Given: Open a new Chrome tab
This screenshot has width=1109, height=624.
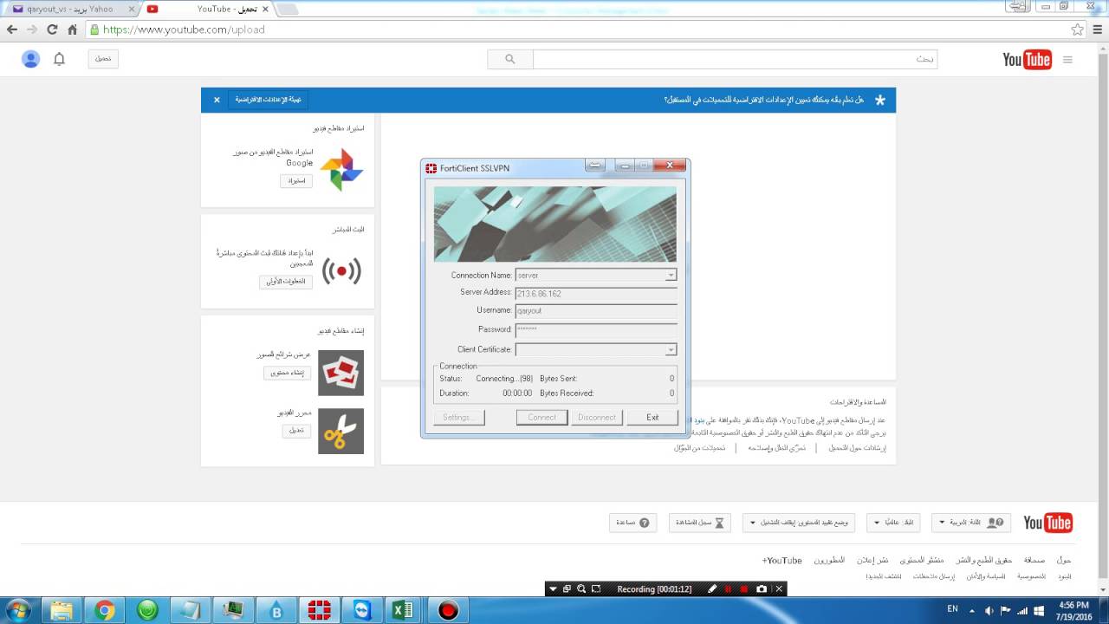Looking at the screenshot, I should (287, 10).
